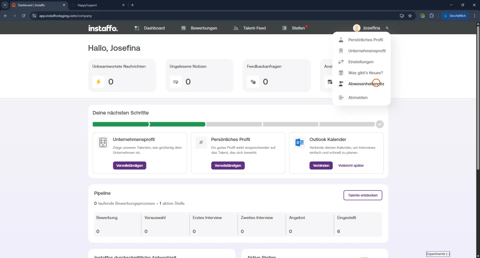
Task: Click the Outlook logo icon
Action: click(300, 143)
